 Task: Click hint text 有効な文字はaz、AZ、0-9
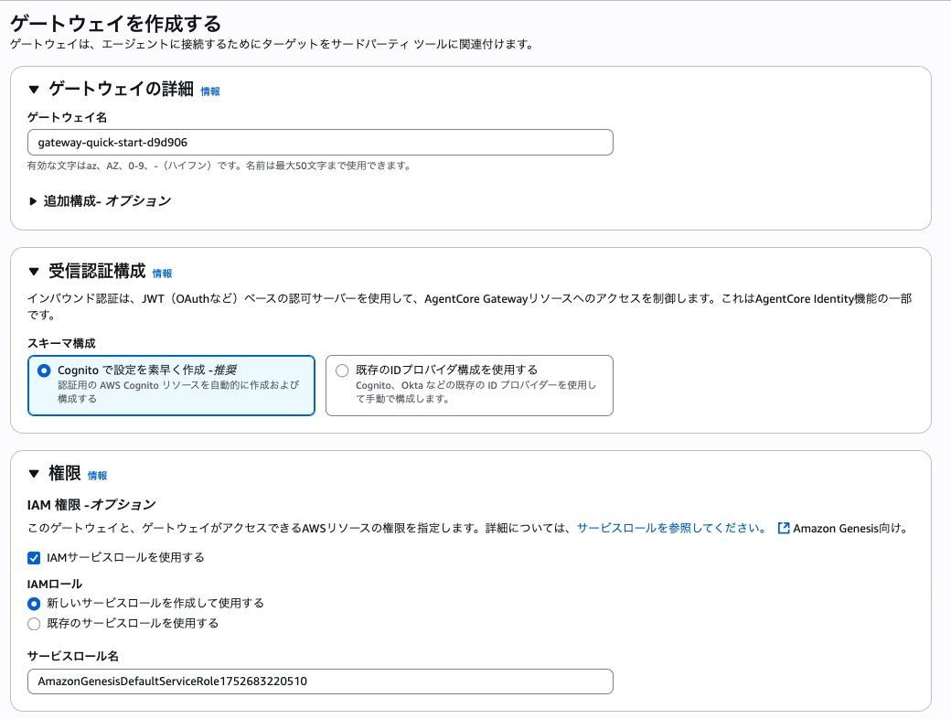pyautogui.click(x=219, y=166)
